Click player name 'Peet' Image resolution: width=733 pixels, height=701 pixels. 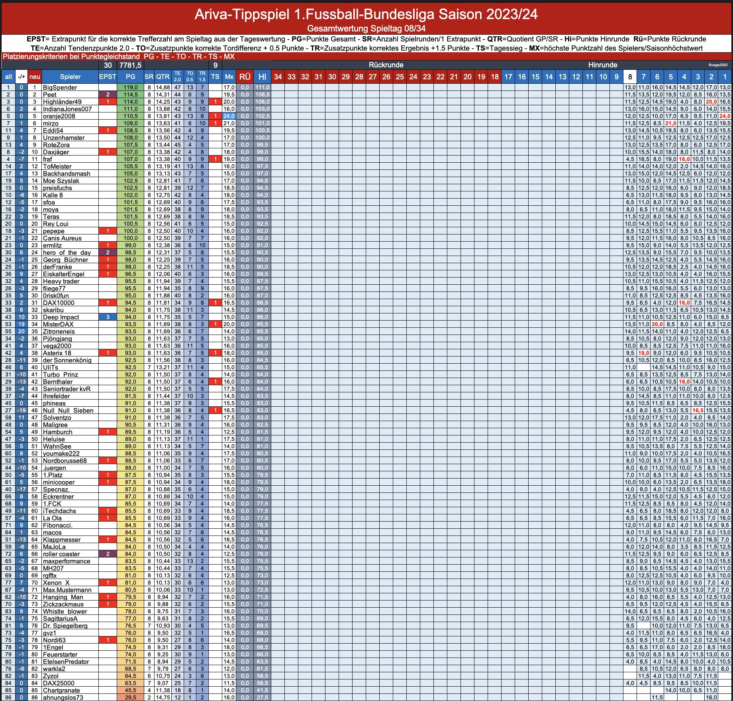(x=50, y=95)
